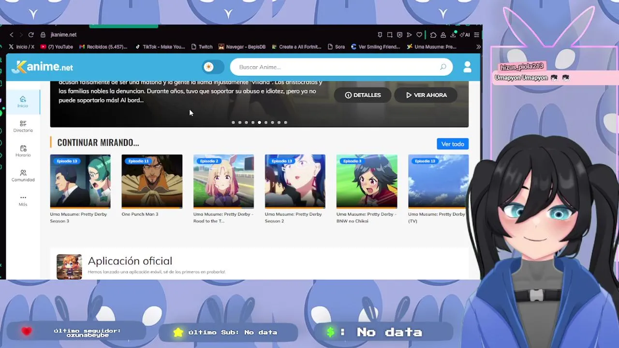Click the ad blocker shield icon
Image resolution: width=619 pixels, height=348 pixels.
(x=399, y=35)
